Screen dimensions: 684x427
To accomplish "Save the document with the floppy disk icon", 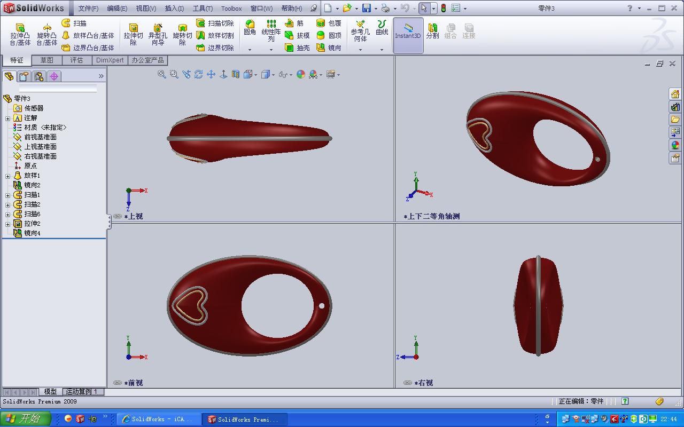I will click(366, 8).
